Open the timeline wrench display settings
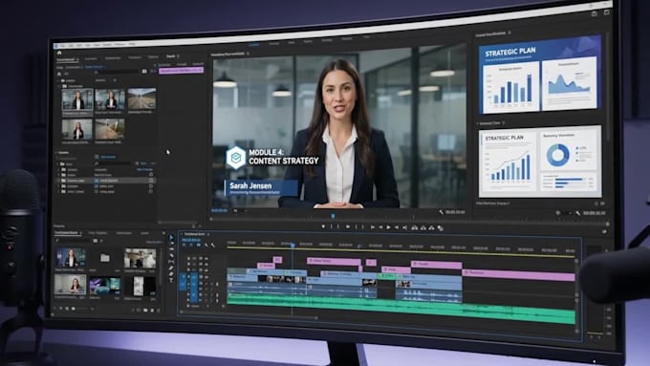The width and height of the screenshot is (650, 366). click(213, 246)
